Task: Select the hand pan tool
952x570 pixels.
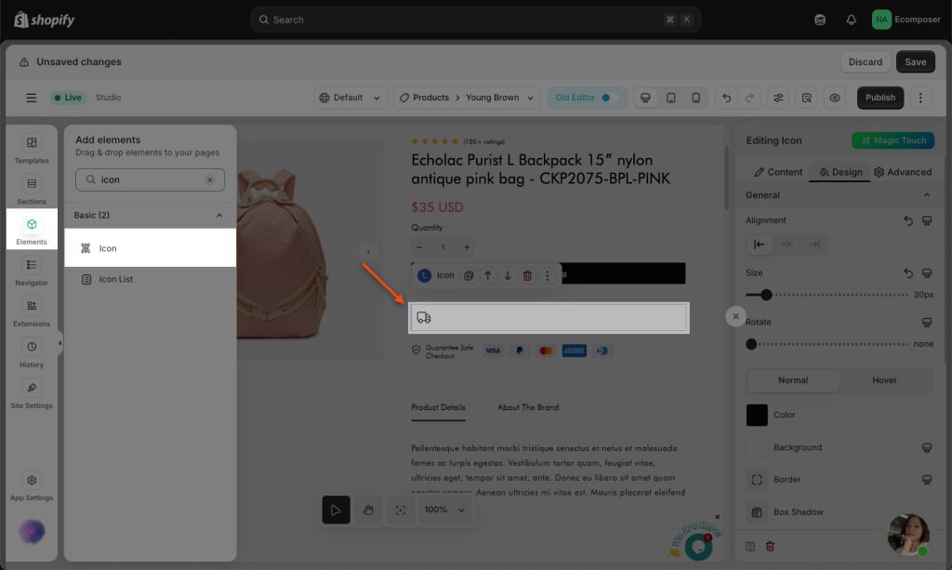Action: click(368, 510)
